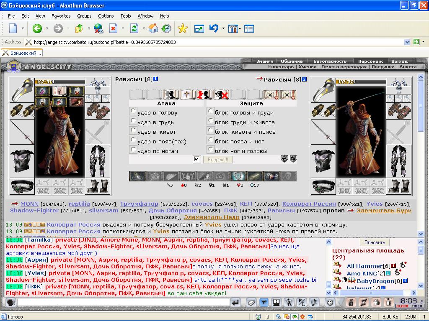This screenshot has width=429, height=321.
Task: Click the head silhouette icon left of chat input
Action: coord(11,303)
